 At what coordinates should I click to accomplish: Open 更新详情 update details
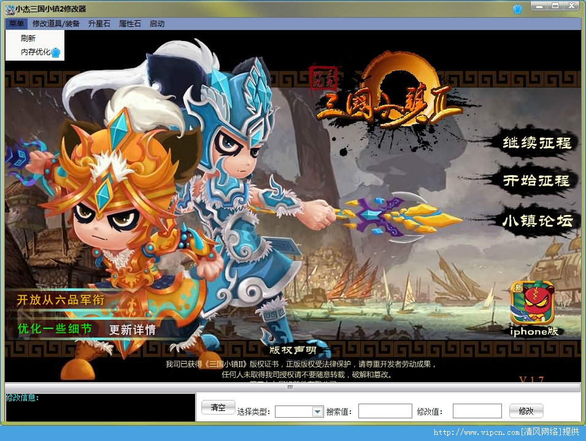133,330
